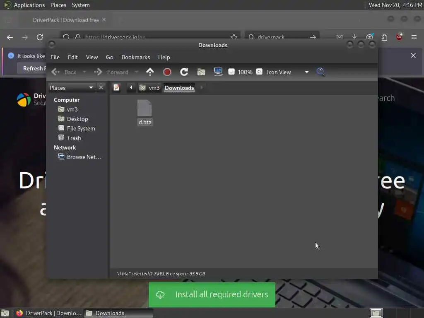Image resolution: width=424 pixels, height=318 pixels.
Task: Click the Firefox account icon
Action: click(369, 37)
